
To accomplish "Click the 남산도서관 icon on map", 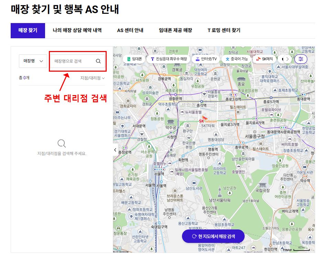I will pos(194,183).
